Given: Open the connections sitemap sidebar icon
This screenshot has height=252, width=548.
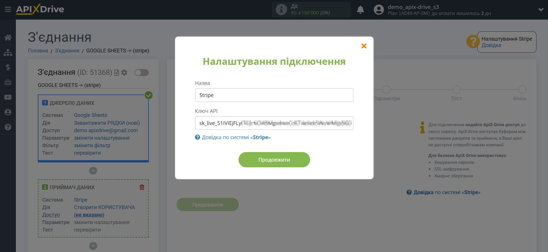Looking at the screenshot, I should coord(8,52).
